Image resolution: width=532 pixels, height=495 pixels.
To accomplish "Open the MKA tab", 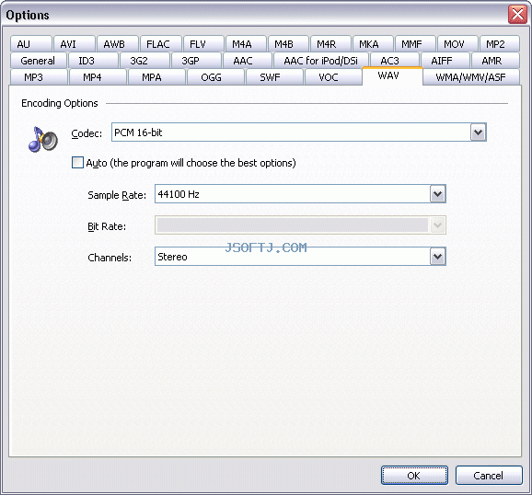I will click(x=373, y=44).
